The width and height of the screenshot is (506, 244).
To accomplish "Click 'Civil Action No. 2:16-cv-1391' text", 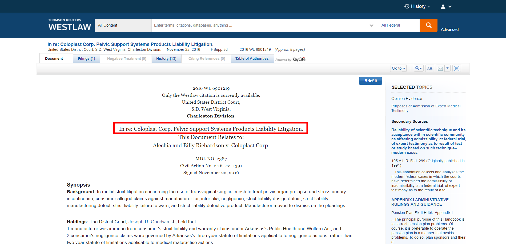I will tap(211, 166).
